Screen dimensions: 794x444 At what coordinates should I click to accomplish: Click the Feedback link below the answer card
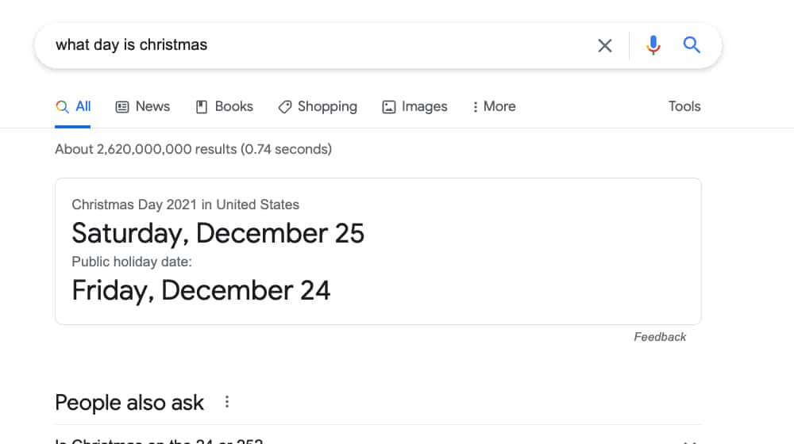click(660, 337)
